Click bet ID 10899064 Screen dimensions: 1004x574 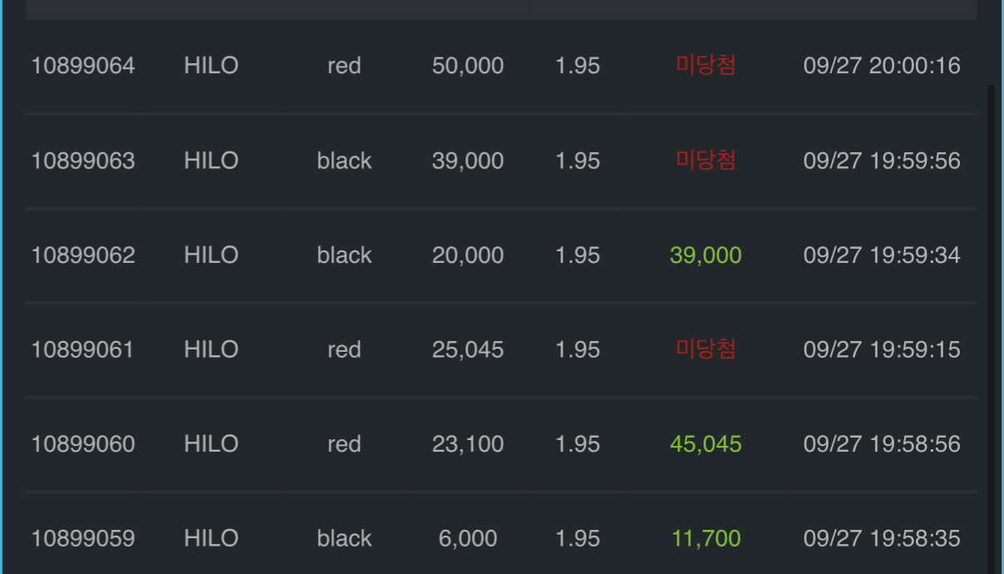click(82, 66)
